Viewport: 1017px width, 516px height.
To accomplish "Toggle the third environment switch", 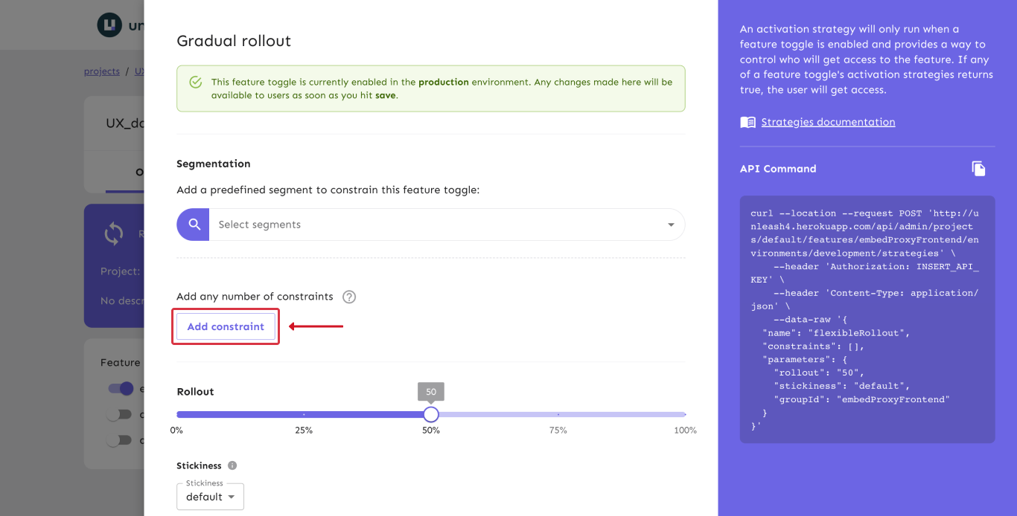I will pos(119,440).
